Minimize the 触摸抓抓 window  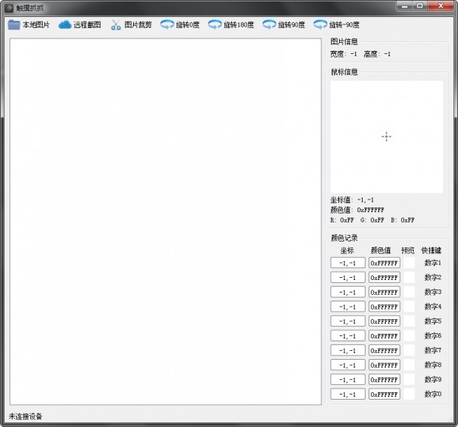pos(405,6)
